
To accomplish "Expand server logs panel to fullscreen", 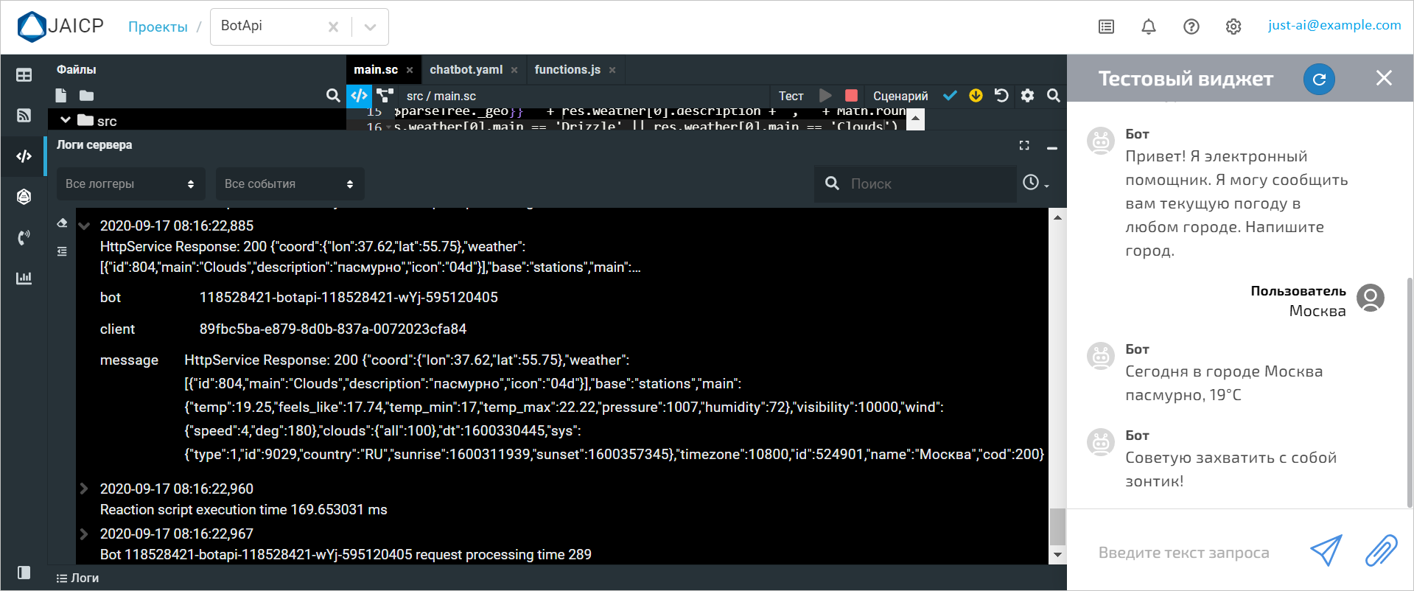I will [x=1024, y=146].
